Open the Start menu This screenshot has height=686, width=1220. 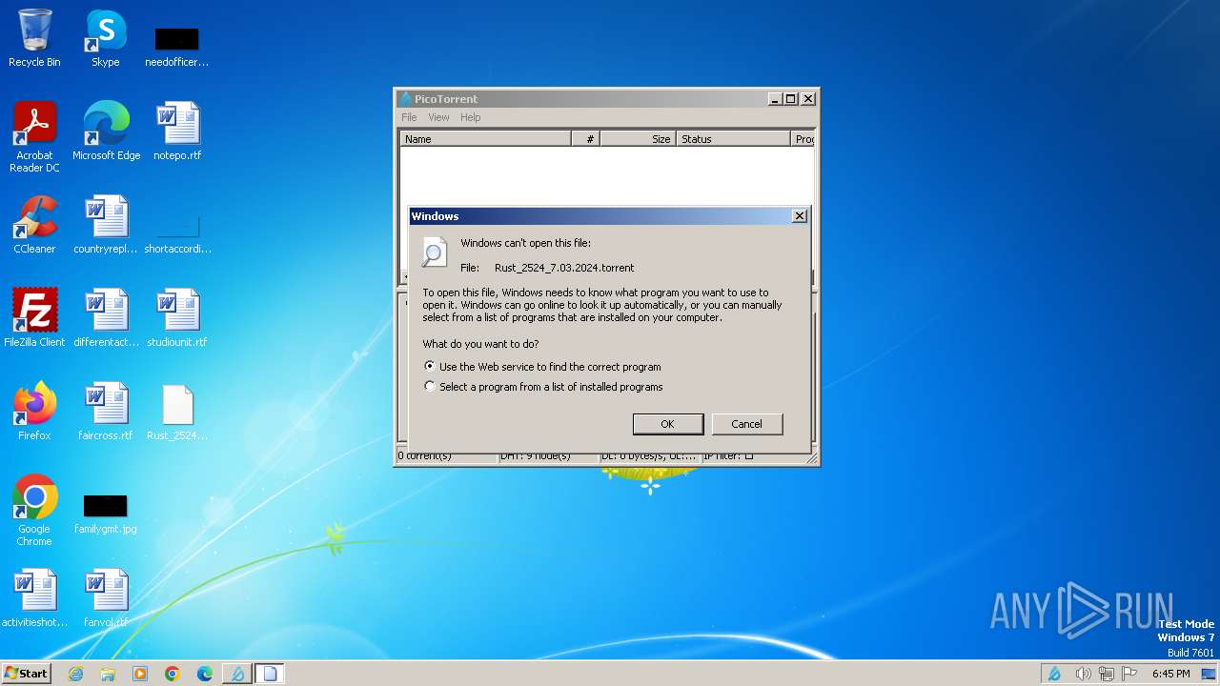pyautogui.click(x=27, y=674)
